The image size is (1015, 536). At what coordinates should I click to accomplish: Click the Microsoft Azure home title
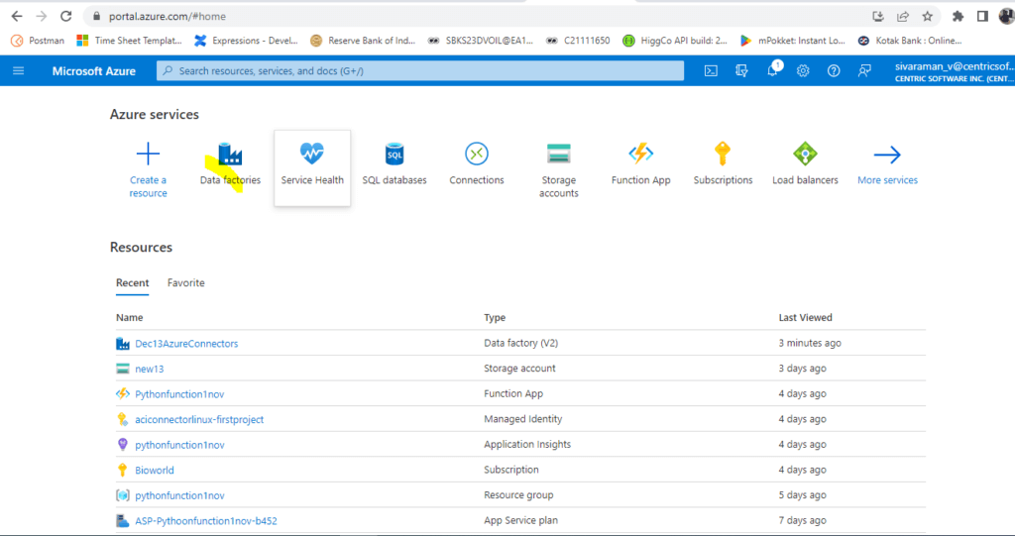[94, 71]
